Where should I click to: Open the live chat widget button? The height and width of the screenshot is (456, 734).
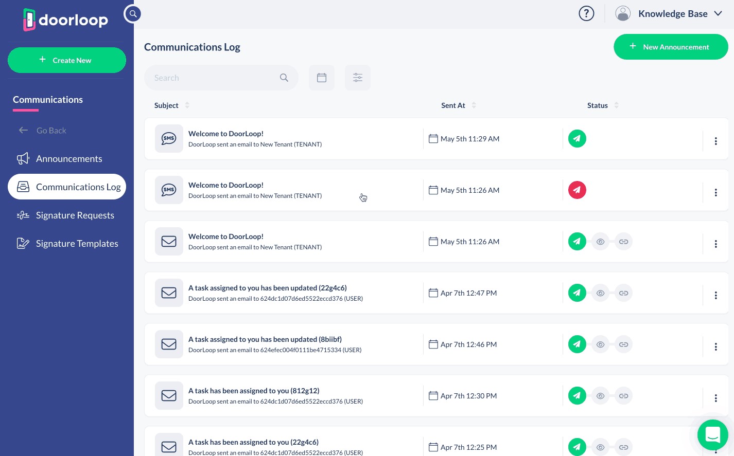(712, 435)
